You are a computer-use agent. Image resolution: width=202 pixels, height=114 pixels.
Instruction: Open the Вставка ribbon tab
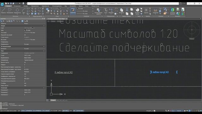click(x=26, y=6)
